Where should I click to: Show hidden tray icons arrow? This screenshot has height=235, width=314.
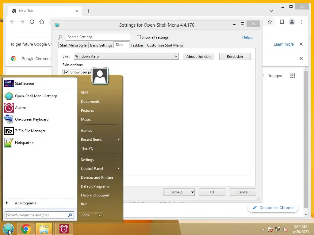(x=263, y=229)
